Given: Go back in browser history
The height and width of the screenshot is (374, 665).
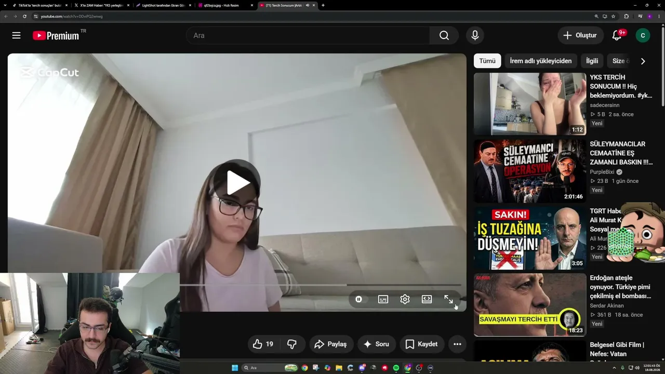Looking at the screenshot, I should click(x=6, y=16).
